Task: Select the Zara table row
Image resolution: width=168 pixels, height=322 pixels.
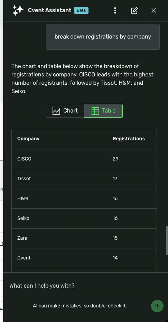Action: (x=84, y=238)
